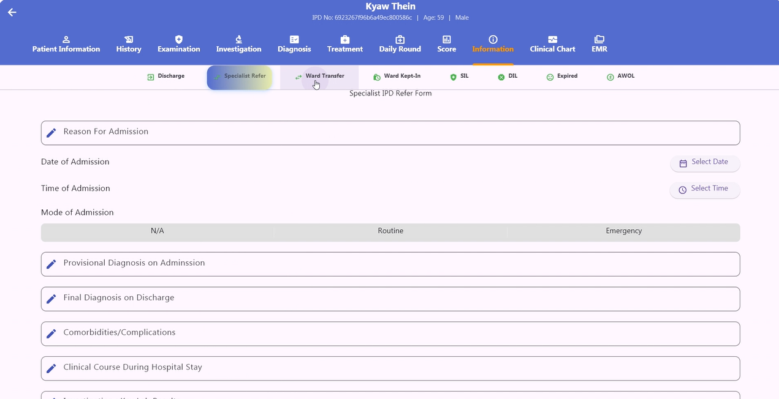The height and width of the screenshot is (399, 779).
Task: Click the IPD No. text in the header
Action: click(x=362, y=18)
